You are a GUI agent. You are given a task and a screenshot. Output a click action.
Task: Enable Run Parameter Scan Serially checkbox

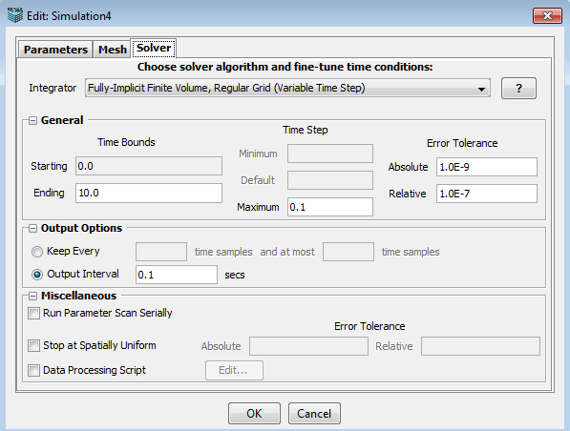(x=33, y=314)
